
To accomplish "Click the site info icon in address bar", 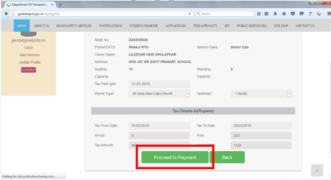I will [x=13, y=14].
